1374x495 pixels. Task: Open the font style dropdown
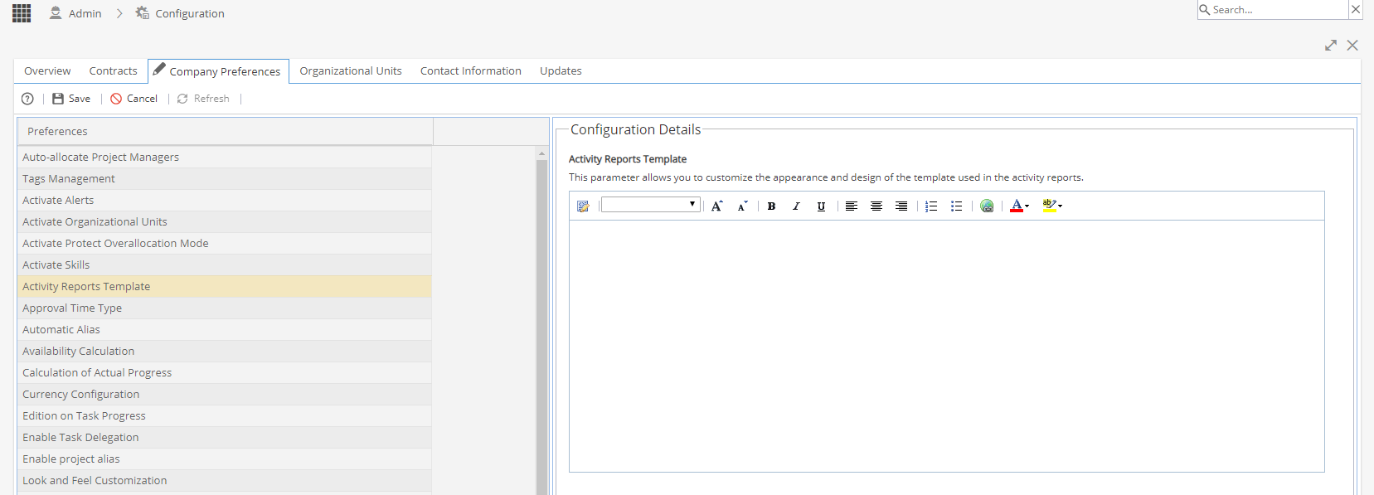click(x=651, y=205)
